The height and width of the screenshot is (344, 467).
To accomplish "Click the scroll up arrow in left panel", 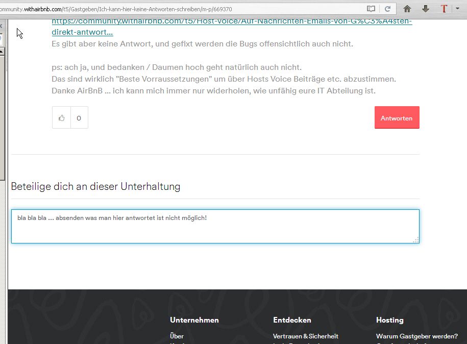I will 2,52.
